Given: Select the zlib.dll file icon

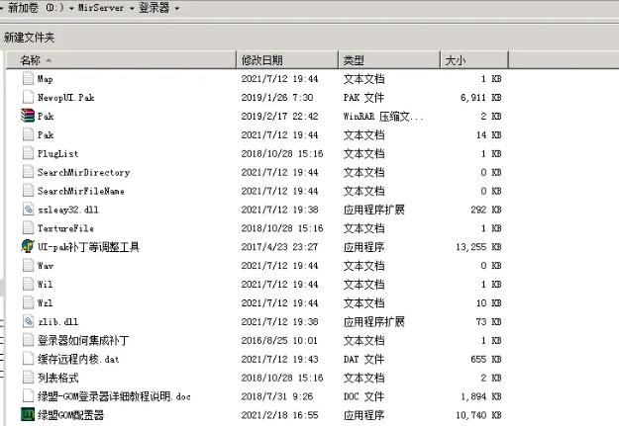Looking at the screenshot, I should pyautogui.click(x=28, y=321).
